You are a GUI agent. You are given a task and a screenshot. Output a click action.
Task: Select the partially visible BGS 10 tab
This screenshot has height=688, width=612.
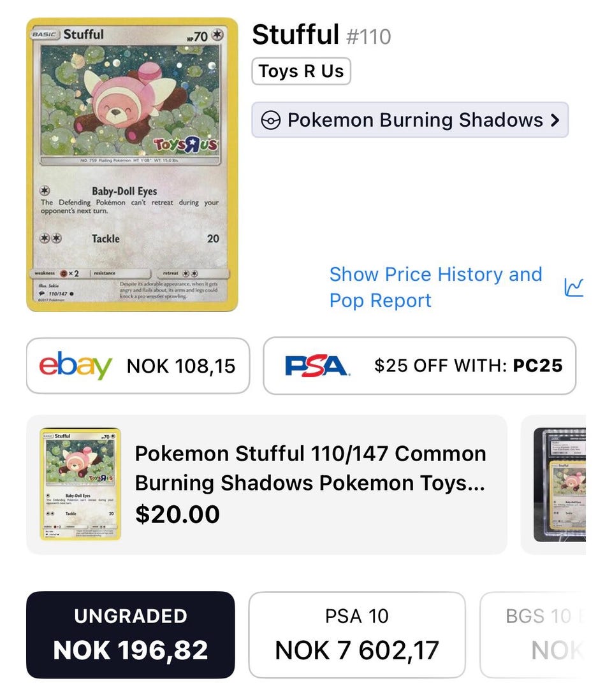pos(533,634)
